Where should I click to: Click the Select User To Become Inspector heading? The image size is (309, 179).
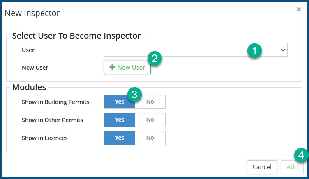click(76, 36)
